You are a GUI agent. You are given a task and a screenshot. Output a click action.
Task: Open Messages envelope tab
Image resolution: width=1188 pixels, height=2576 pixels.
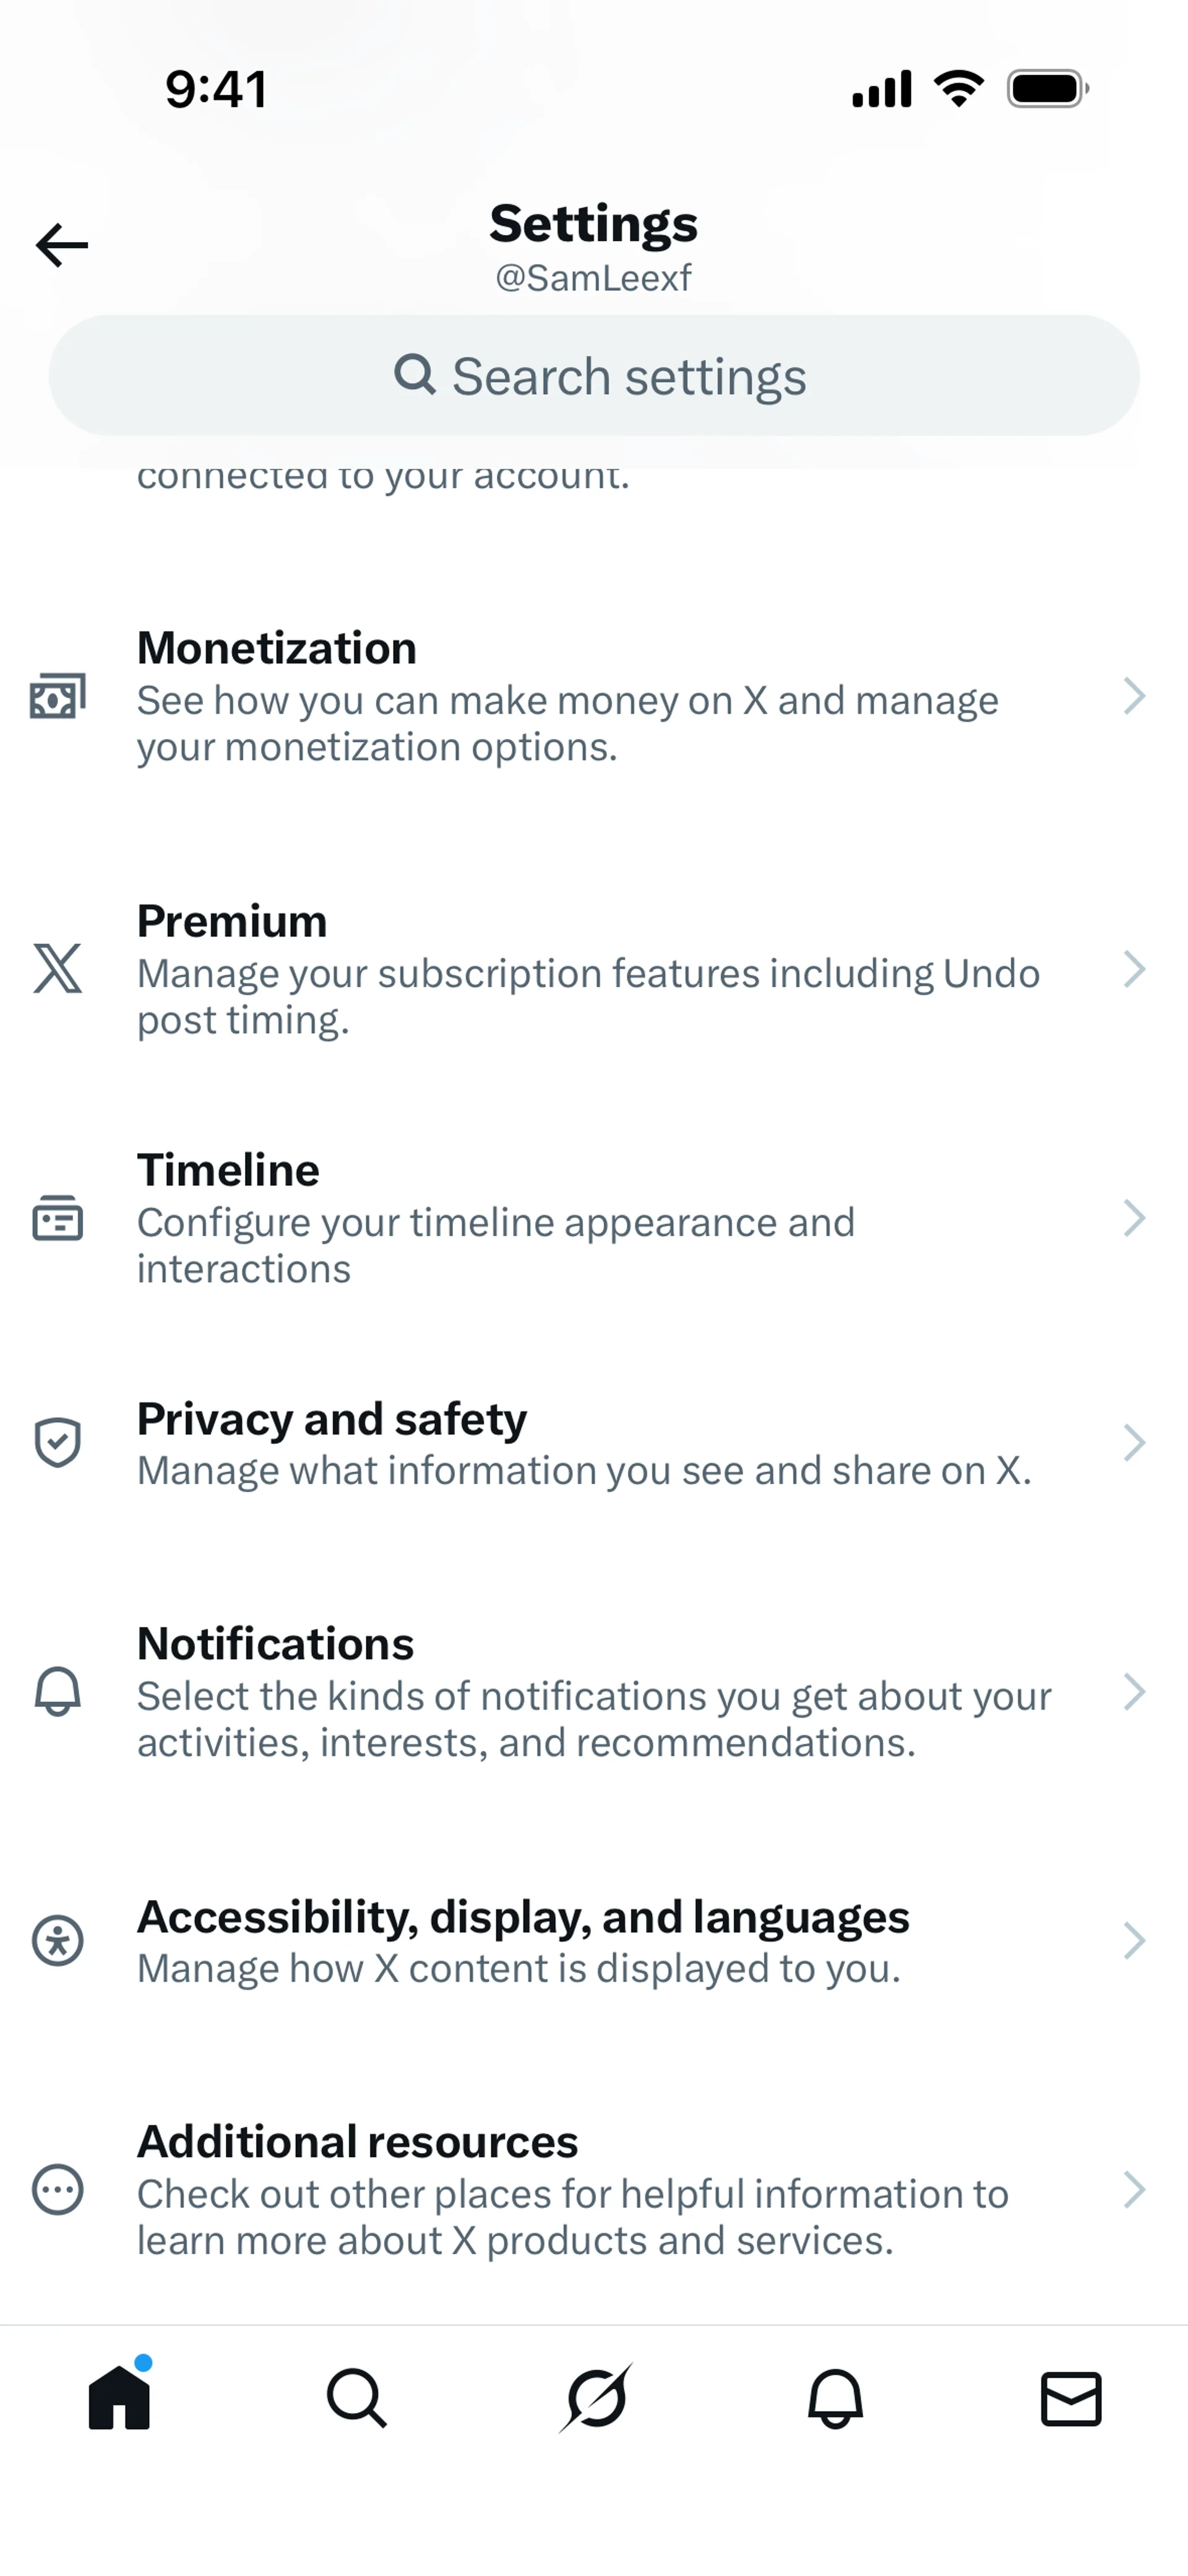1071,2398
